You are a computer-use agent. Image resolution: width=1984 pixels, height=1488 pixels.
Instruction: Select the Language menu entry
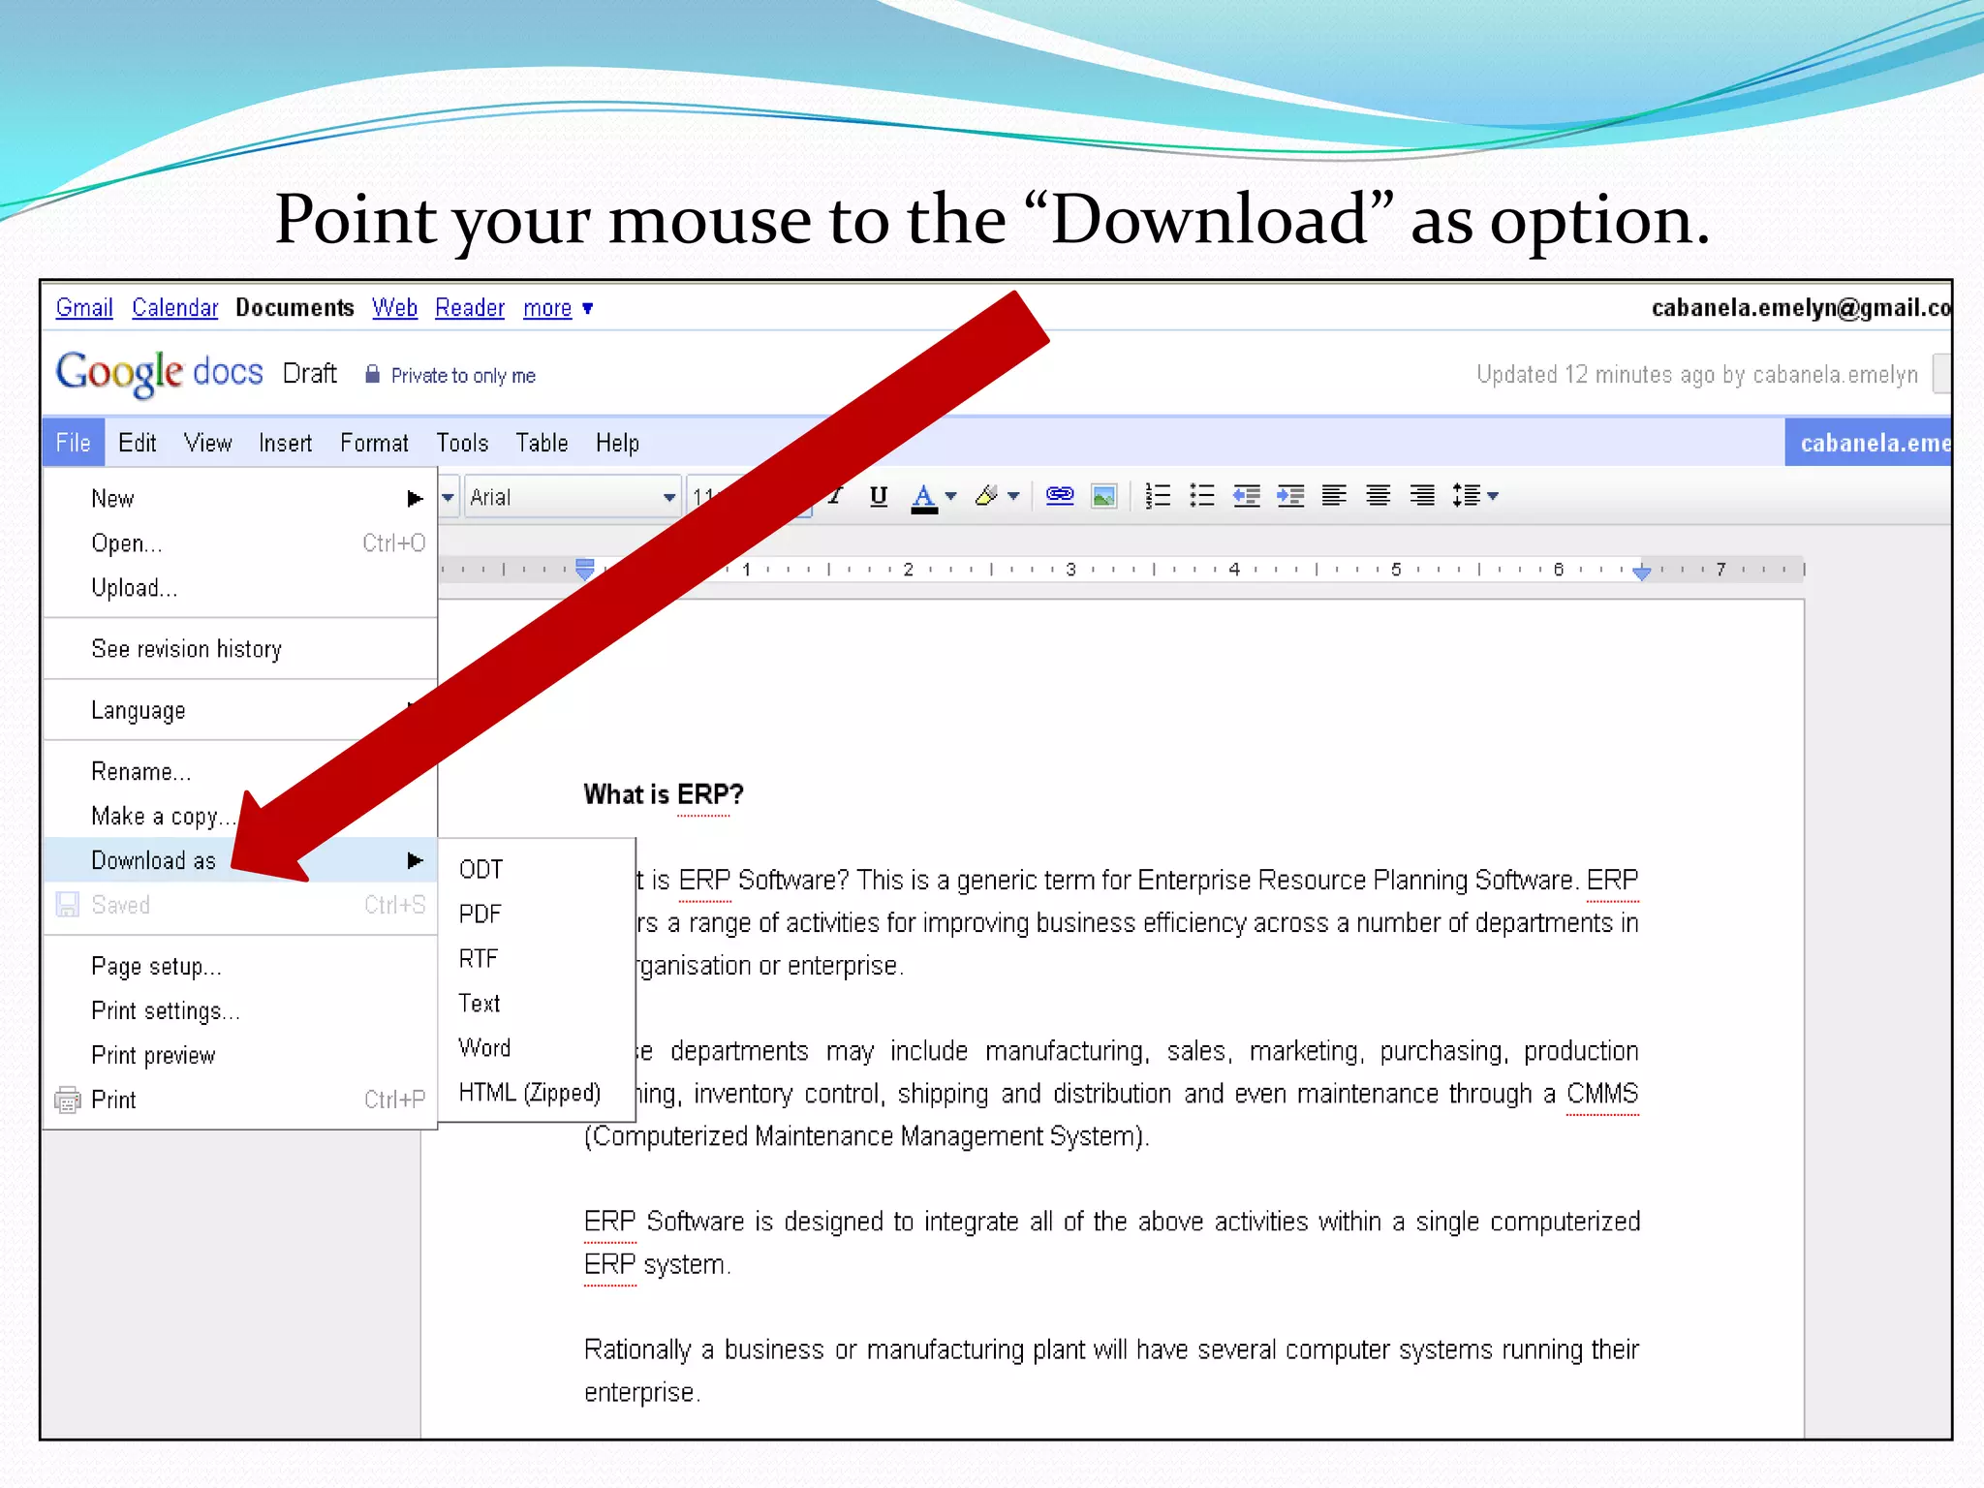coord(240,710)
